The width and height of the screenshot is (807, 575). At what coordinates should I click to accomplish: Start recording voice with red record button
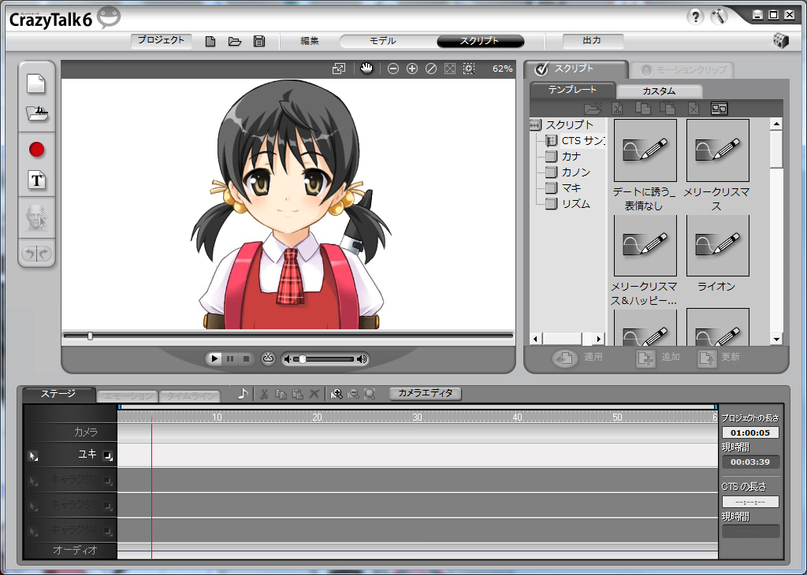coord(36,150)
